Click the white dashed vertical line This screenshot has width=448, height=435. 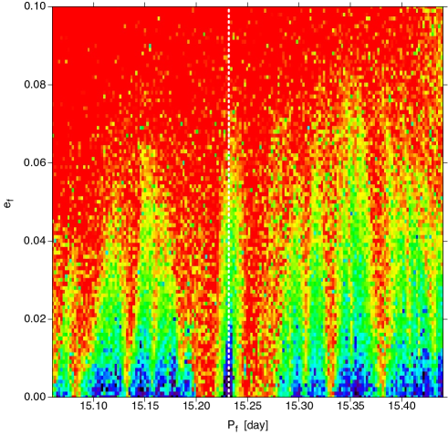(229, 202)
